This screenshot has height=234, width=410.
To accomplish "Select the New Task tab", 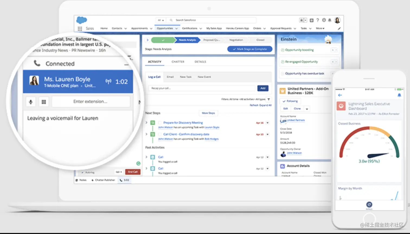I will pos(186,77).
